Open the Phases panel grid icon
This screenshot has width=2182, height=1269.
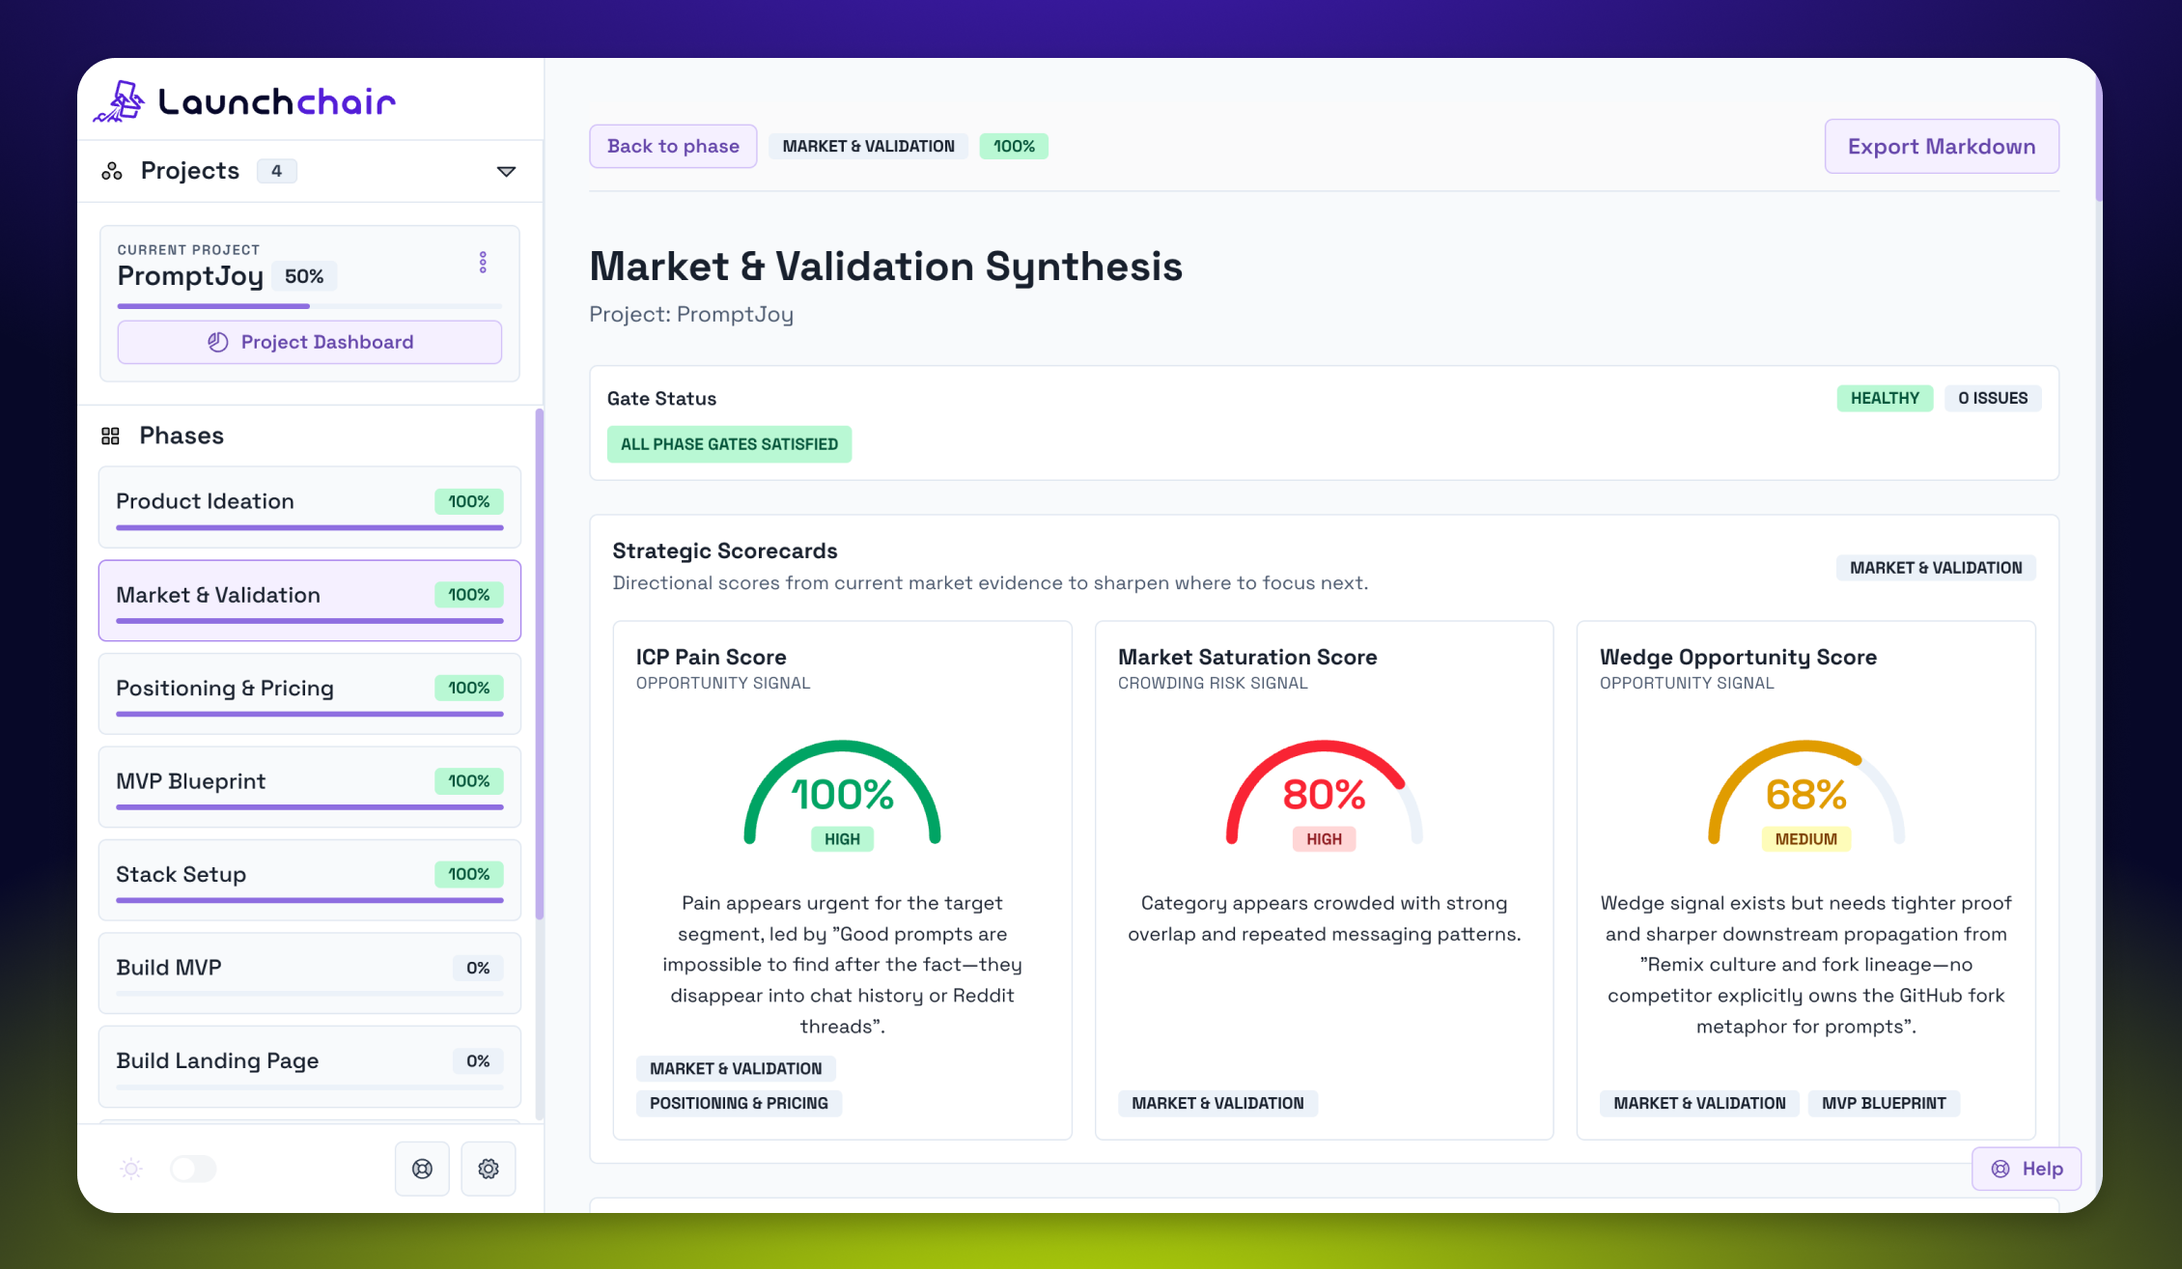[110, 436]
